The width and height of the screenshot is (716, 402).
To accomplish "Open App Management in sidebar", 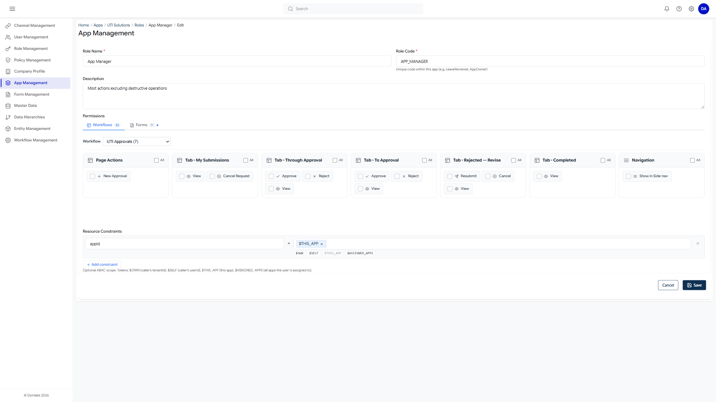I will 35,83.
